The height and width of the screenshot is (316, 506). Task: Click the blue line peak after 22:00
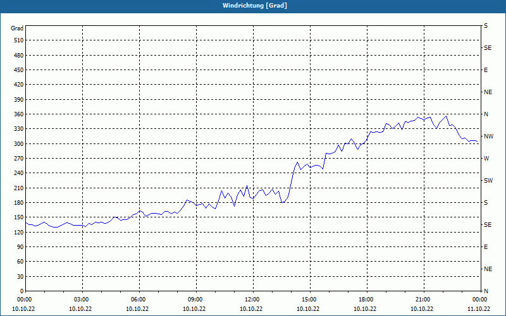[447, 116]
